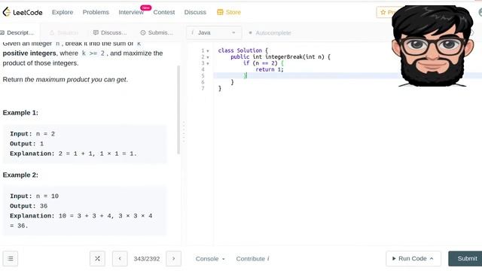Collapse code fold arrow on line 2
This screenshot has height=271, width=482.
coord(208,57)
